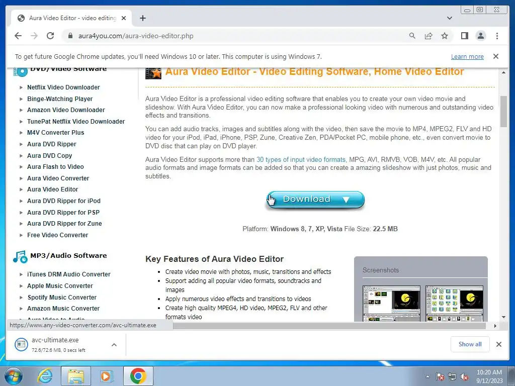Click the muted volume tray icon

click(464, 377)
